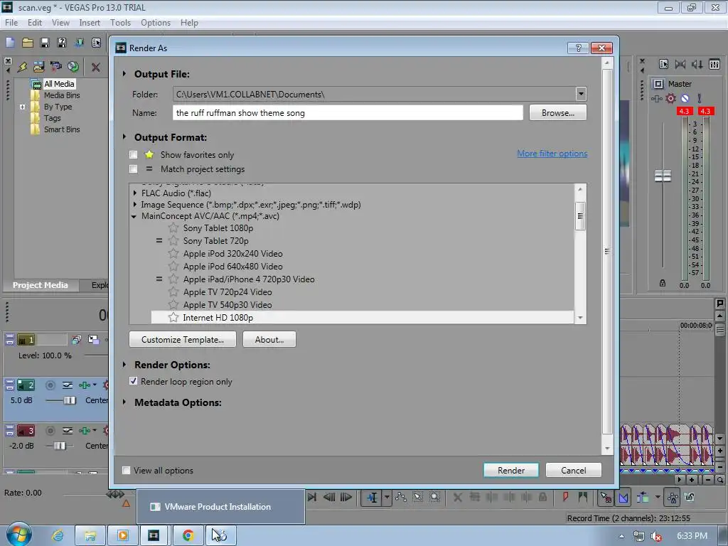Image resolution: width=728 pixels, height=546 pixels.
Task: Click the Capture Video camera icon
Action: 55,67
